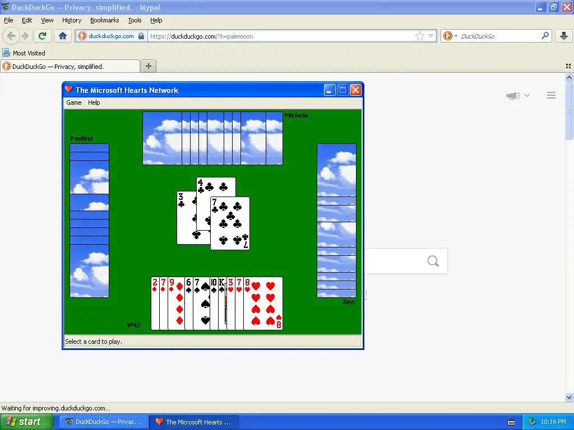Click the DuckDuckGo megaphone icon

513,95
